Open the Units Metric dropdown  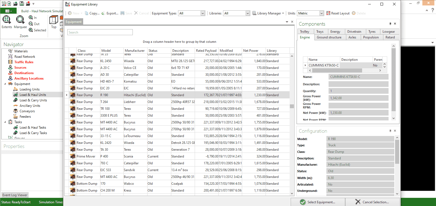[321, 13]
